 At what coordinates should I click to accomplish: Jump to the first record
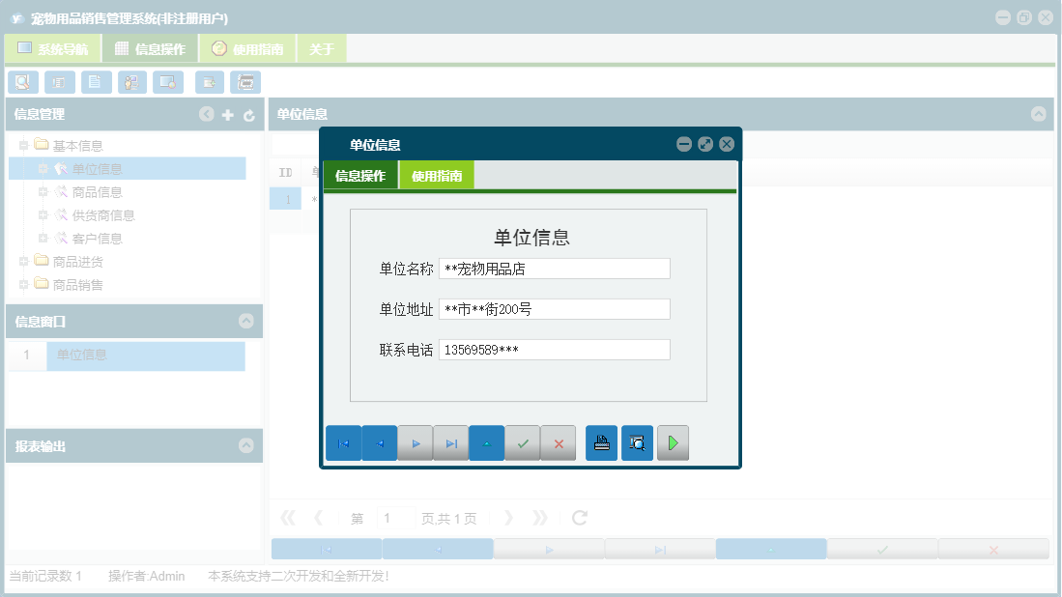pyautogui.click(x=344, y=442)
